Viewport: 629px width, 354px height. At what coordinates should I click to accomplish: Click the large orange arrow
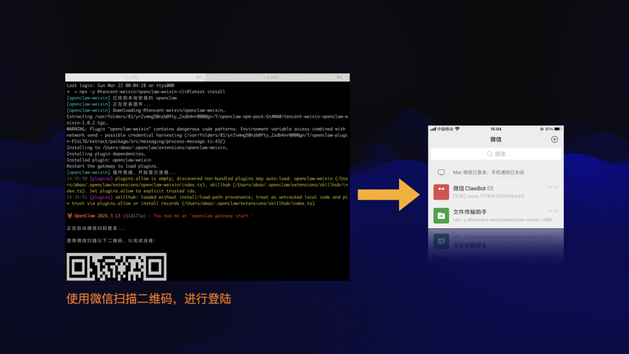pyautogui.click(x=388, y=194)
